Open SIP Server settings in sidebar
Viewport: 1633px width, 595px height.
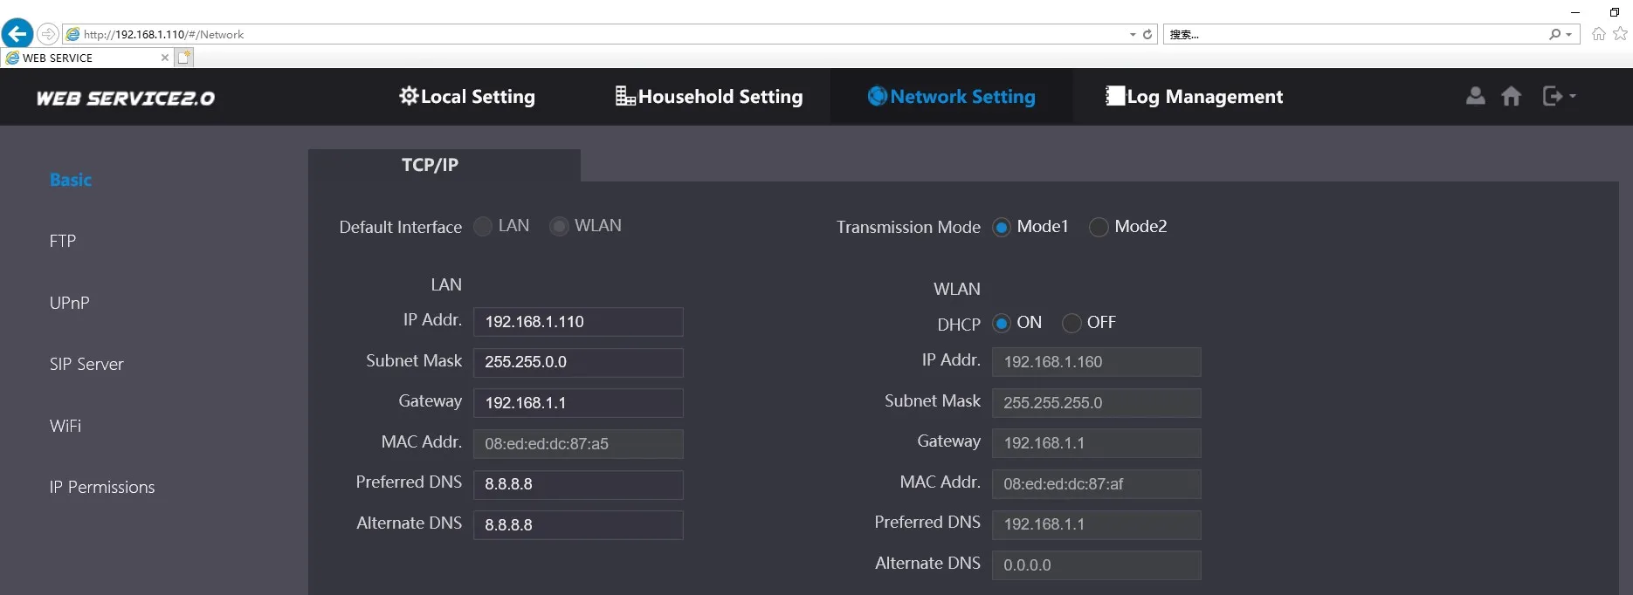coord(86,365)
